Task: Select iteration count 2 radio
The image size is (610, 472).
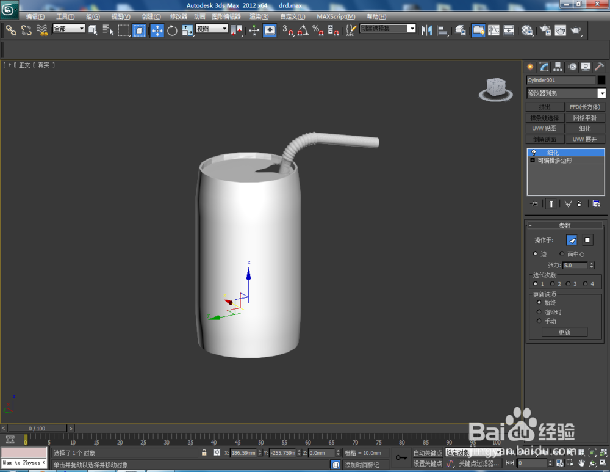Action: pyautogui.click(x=552, y=283)
